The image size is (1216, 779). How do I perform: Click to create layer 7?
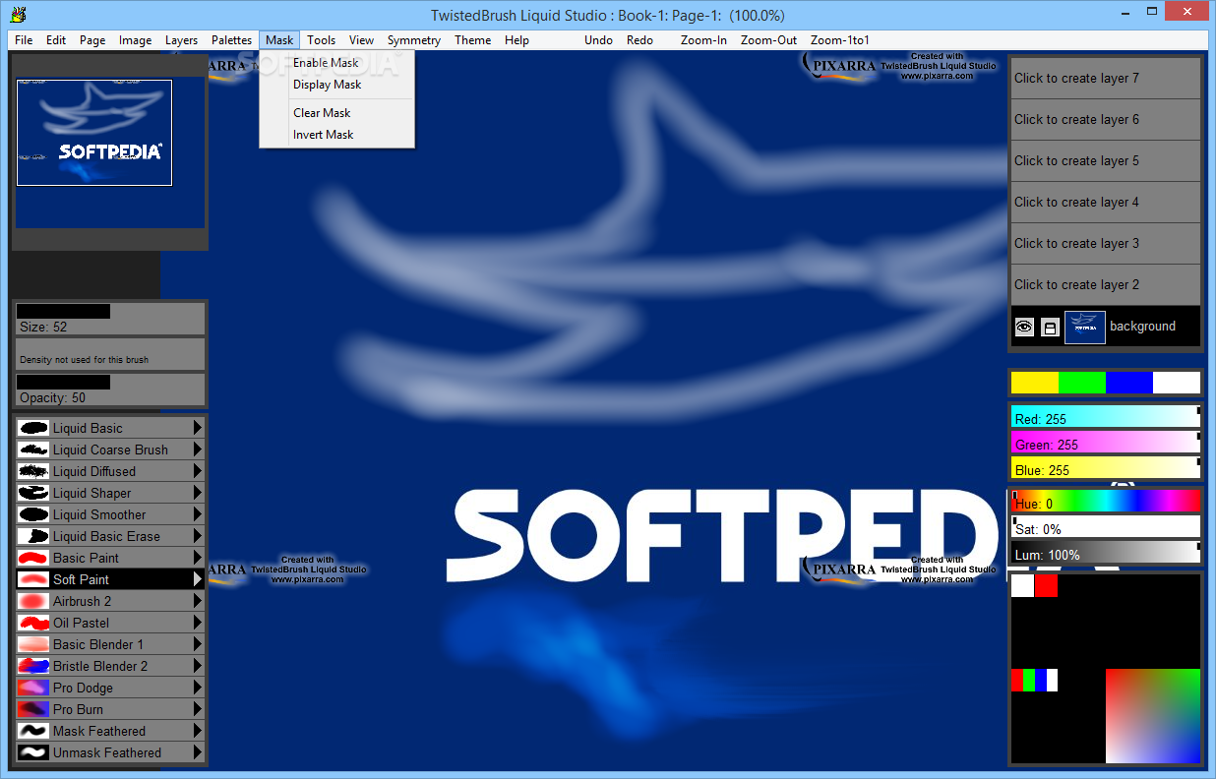[1105, 78]
